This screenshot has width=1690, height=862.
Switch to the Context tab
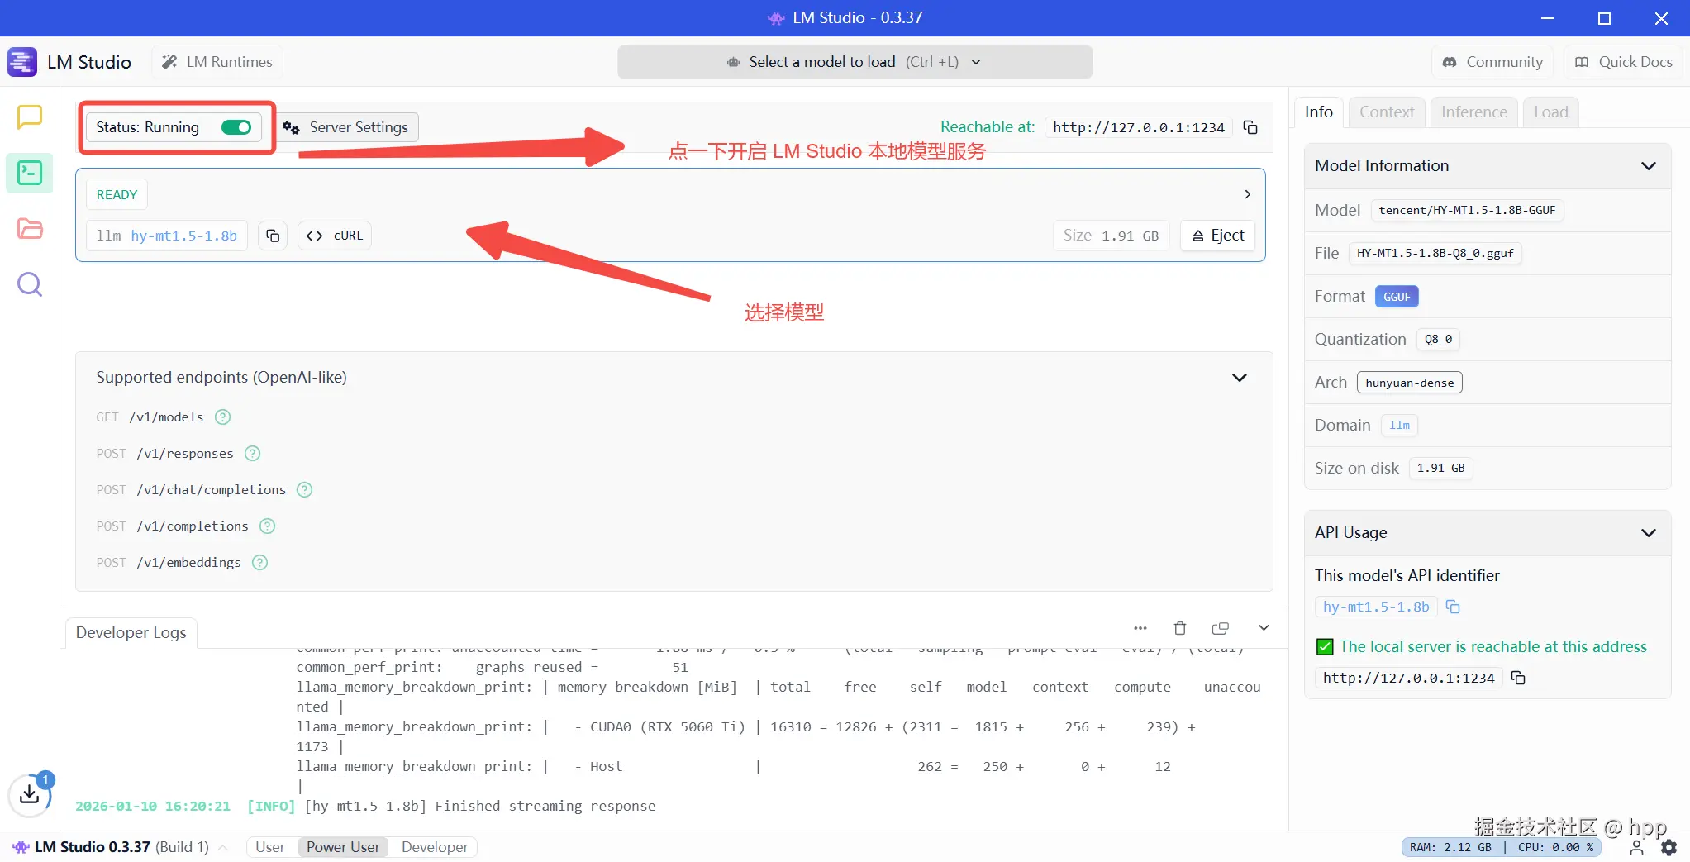point(1387,112)
